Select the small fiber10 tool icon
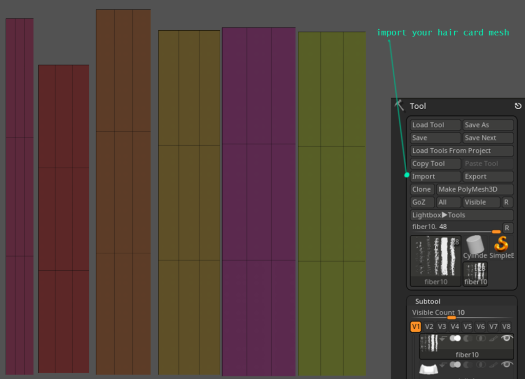Image resolution: width=525 pixels, height=379 pixels. tap(475, 272)
